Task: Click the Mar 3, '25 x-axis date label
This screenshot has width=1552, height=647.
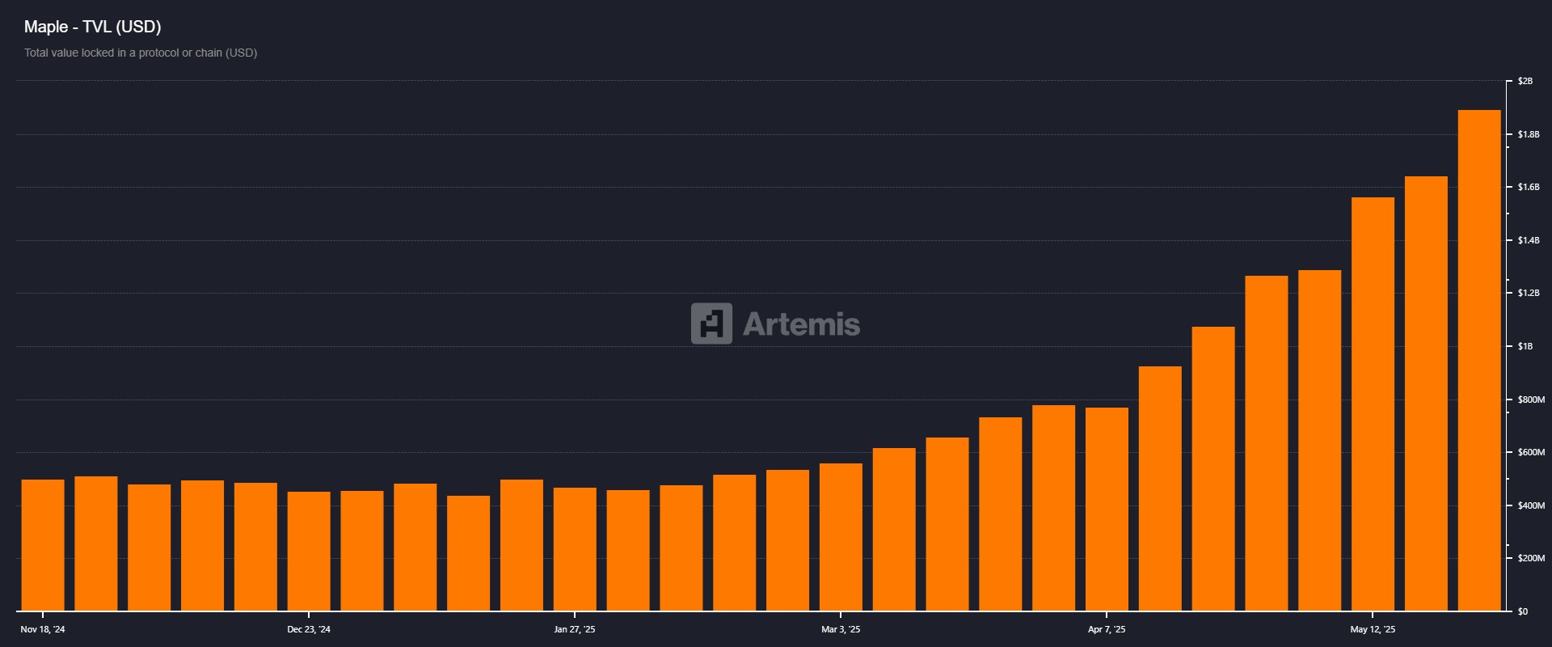Action: 841,629
